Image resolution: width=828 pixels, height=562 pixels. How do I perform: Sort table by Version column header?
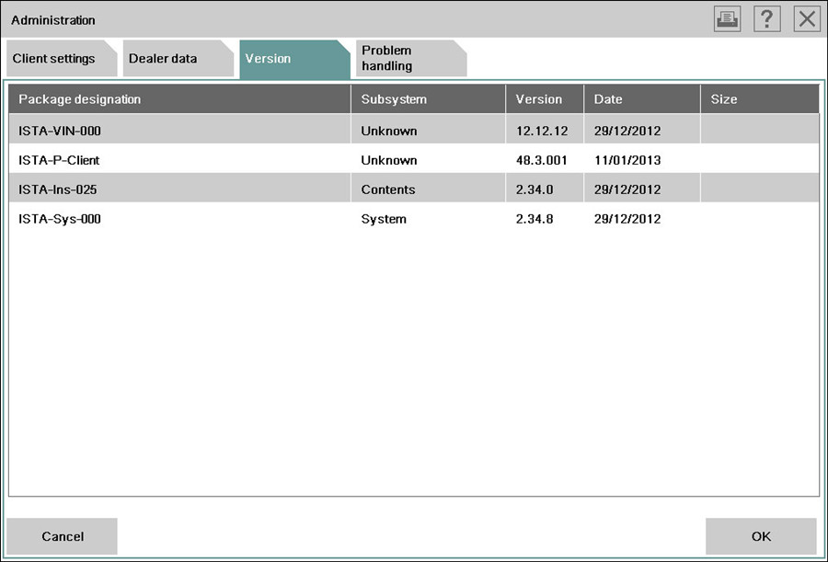pos(545,99)
